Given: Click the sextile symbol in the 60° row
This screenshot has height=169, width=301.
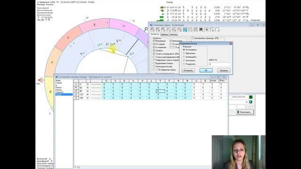Looking at the screenshot, I should 76,88.
